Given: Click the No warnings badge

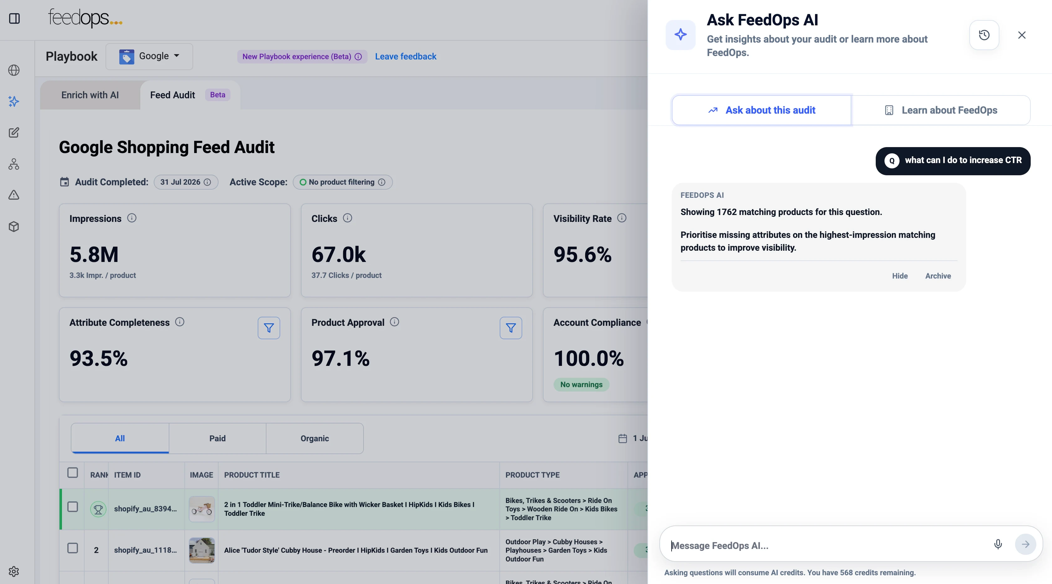Looking at the screenshot, I should click(x=581, y=384).
